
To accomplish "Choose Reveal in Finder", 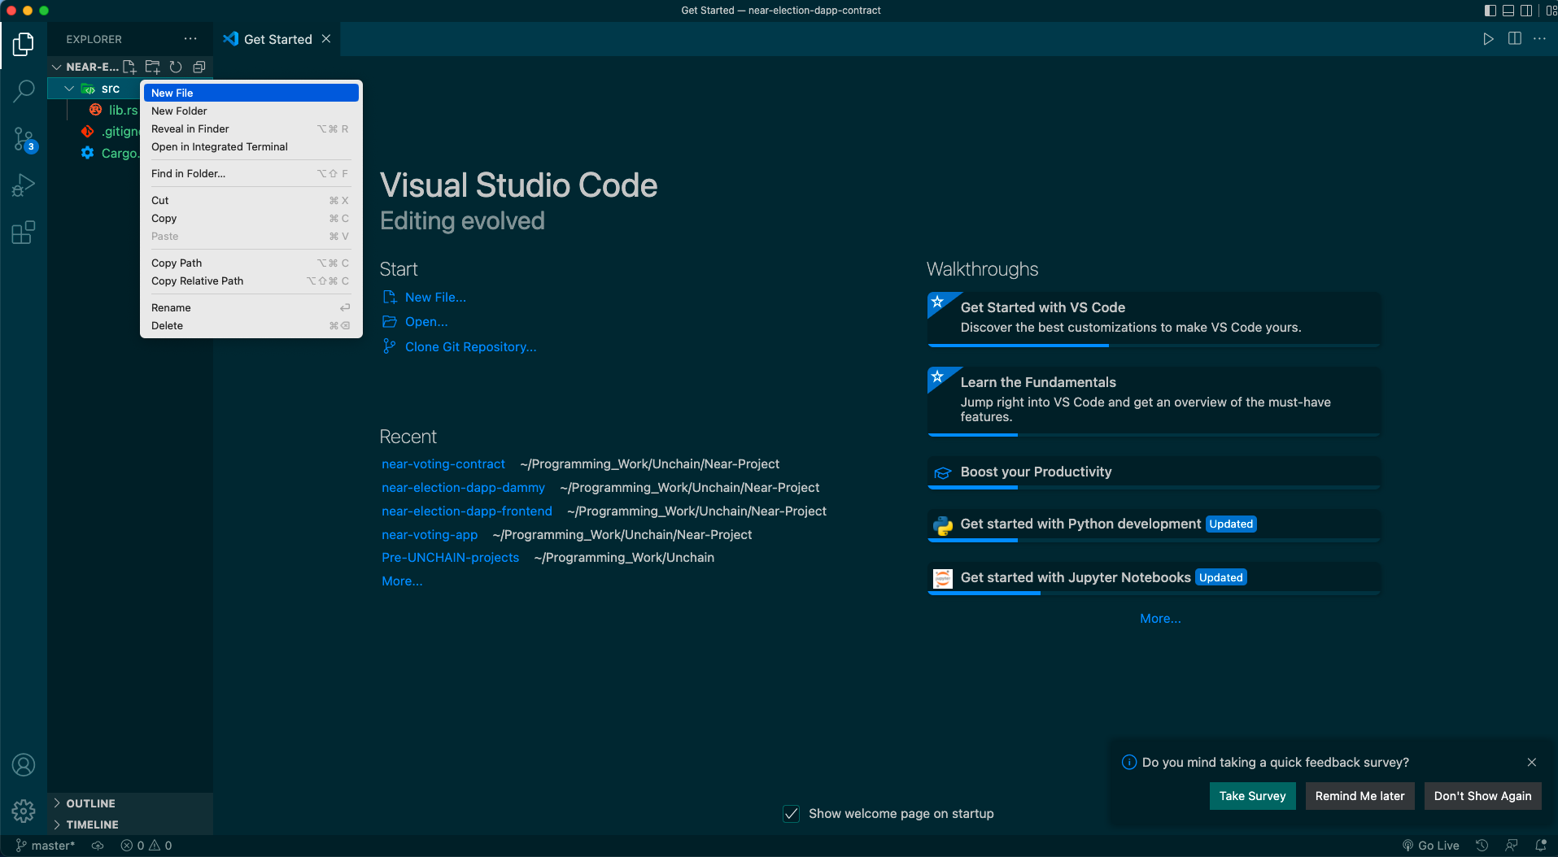I will [251, 128].
